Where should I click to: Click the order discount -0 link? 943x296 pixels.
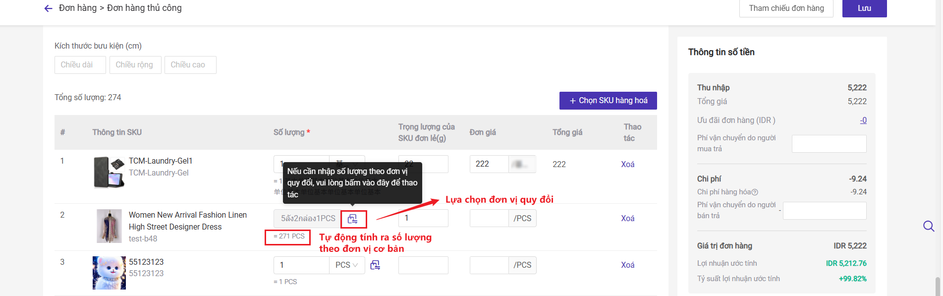pyautogui.click(x=863, y=120)
